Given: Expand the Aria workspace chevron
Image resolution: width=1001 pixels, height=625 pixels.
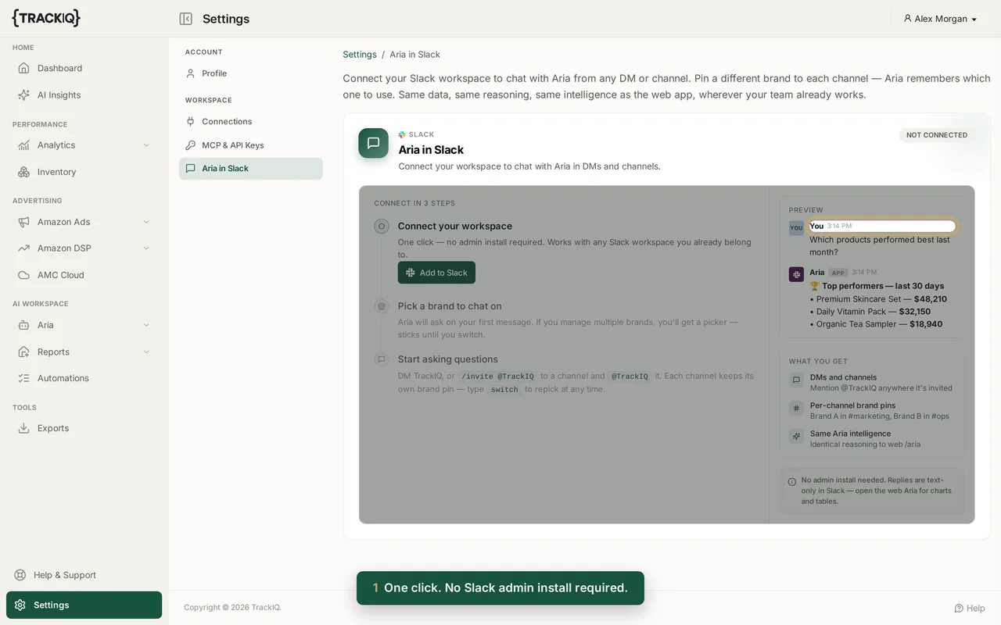Looking at the screenshot, I should point(146,325).
